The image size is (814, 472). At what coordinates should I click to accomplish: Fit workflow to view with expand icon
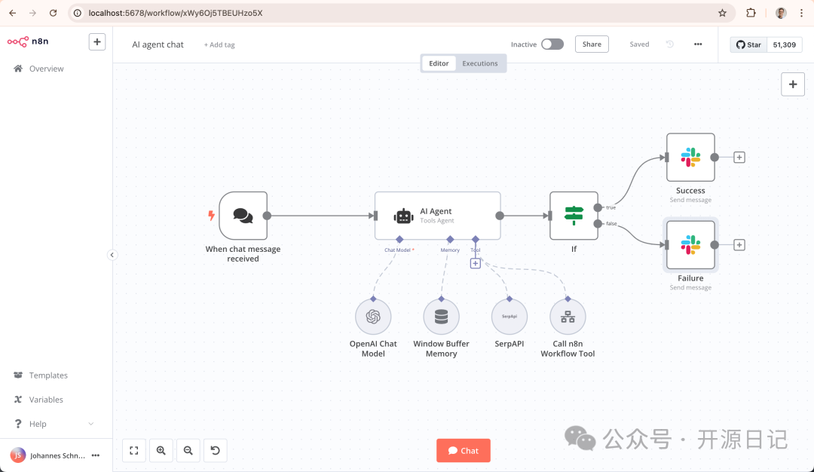coord(134,450)
